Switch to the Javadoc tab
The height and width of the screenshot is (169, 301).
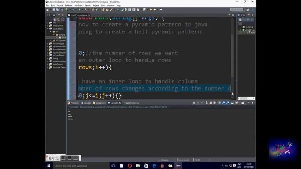pyautogui.click(x=86, y=103)
